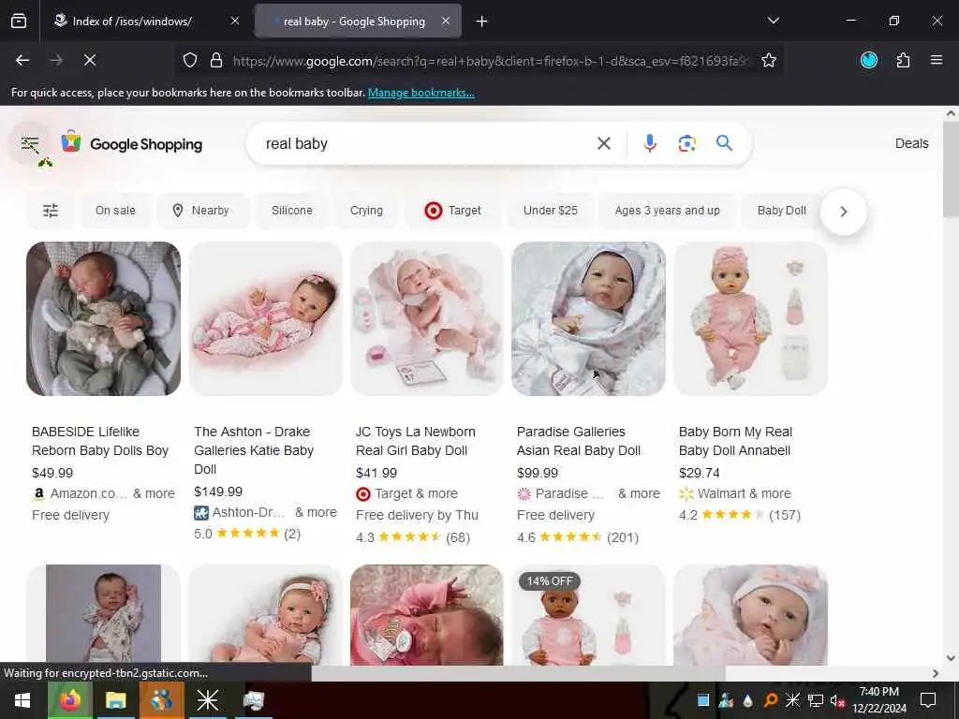The image size is (959, 719).
Task: Click the vertical page scrollbar thumb
Action: (951, 169)
